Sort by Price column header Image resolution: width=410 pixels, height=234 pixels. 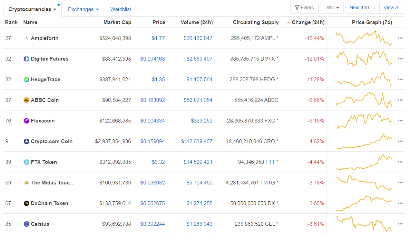[159, 22]
